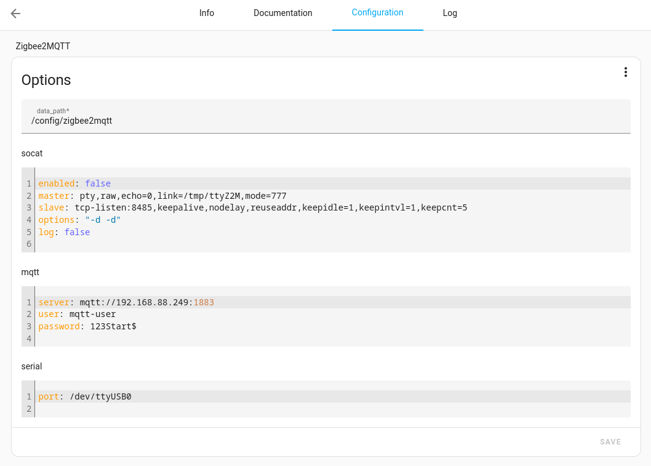Click the socat master pty line
This screenshot has height=466, width=651.
click(162, 196)
